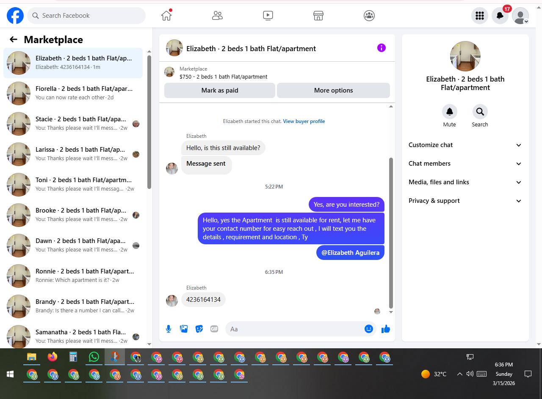Screen dimensions: 542x399
Task: Open Calculator from the taskbar
Action: click(73, 357)
